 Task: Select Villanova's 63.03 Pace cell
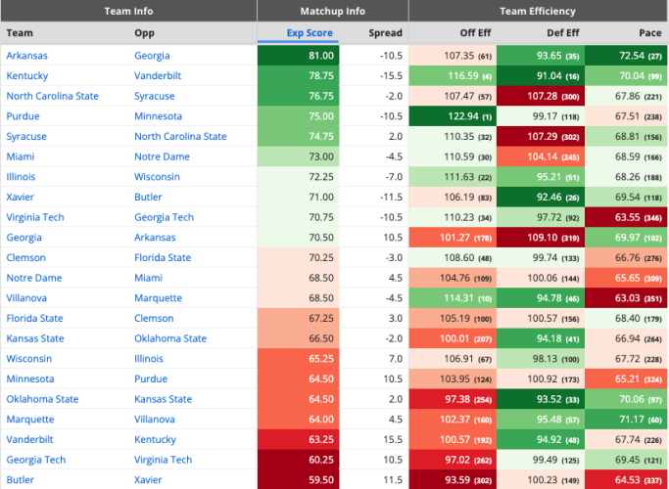click(626, 298)
